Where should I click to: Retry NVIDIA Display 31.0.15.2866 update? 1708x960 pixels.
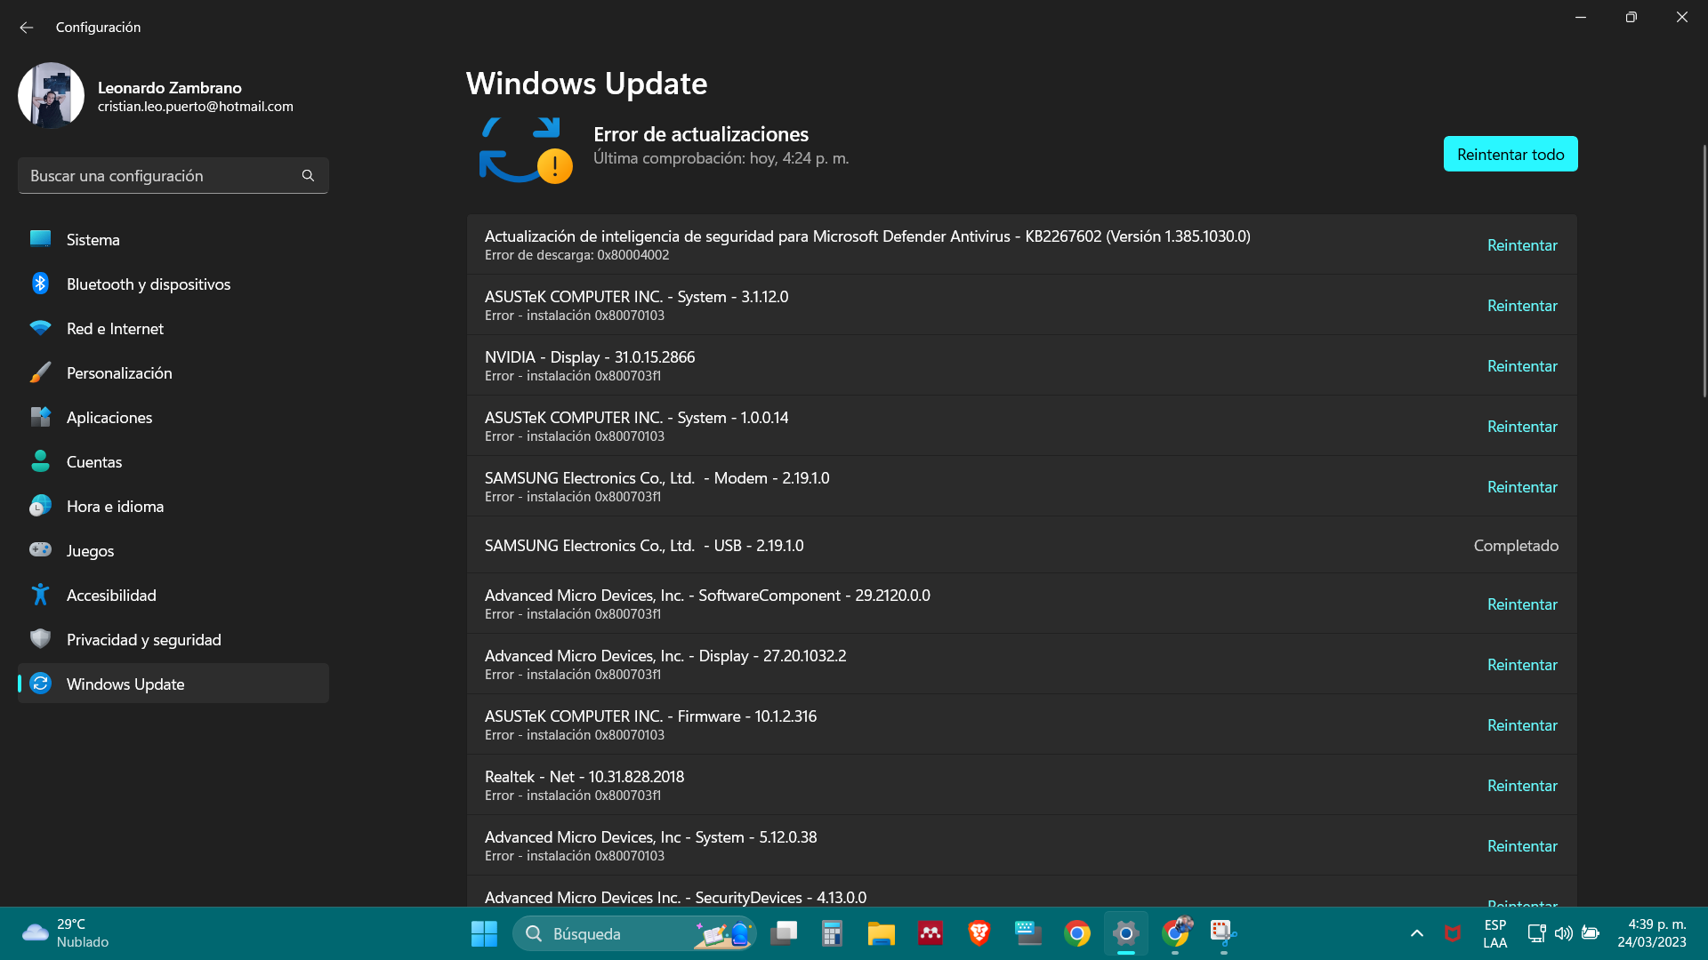[1522, 366]
